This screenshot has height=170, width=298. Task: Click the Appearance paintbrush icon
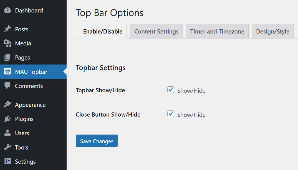(7, 105)
